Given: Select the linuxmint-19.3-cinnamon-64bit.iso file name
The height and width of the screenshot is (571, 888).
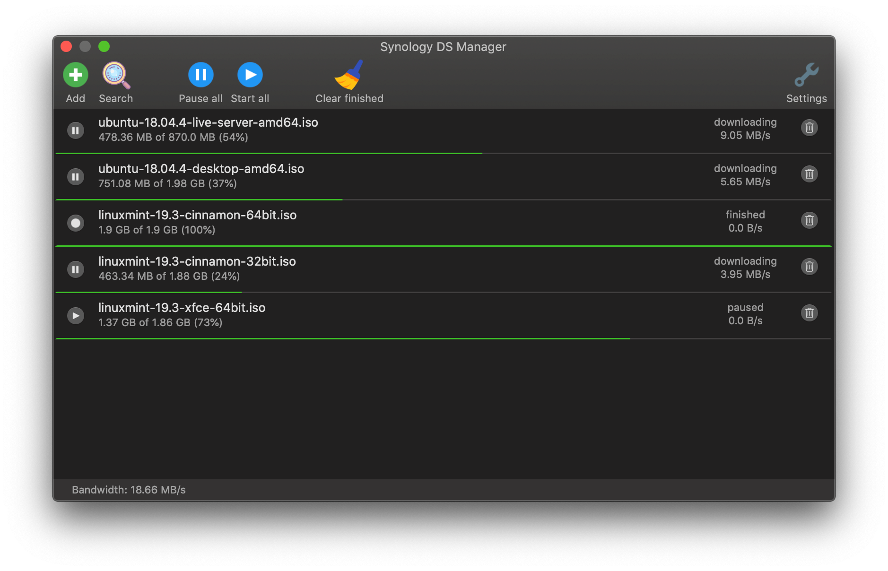Looking at the screenshot, I should coord(198,215).
